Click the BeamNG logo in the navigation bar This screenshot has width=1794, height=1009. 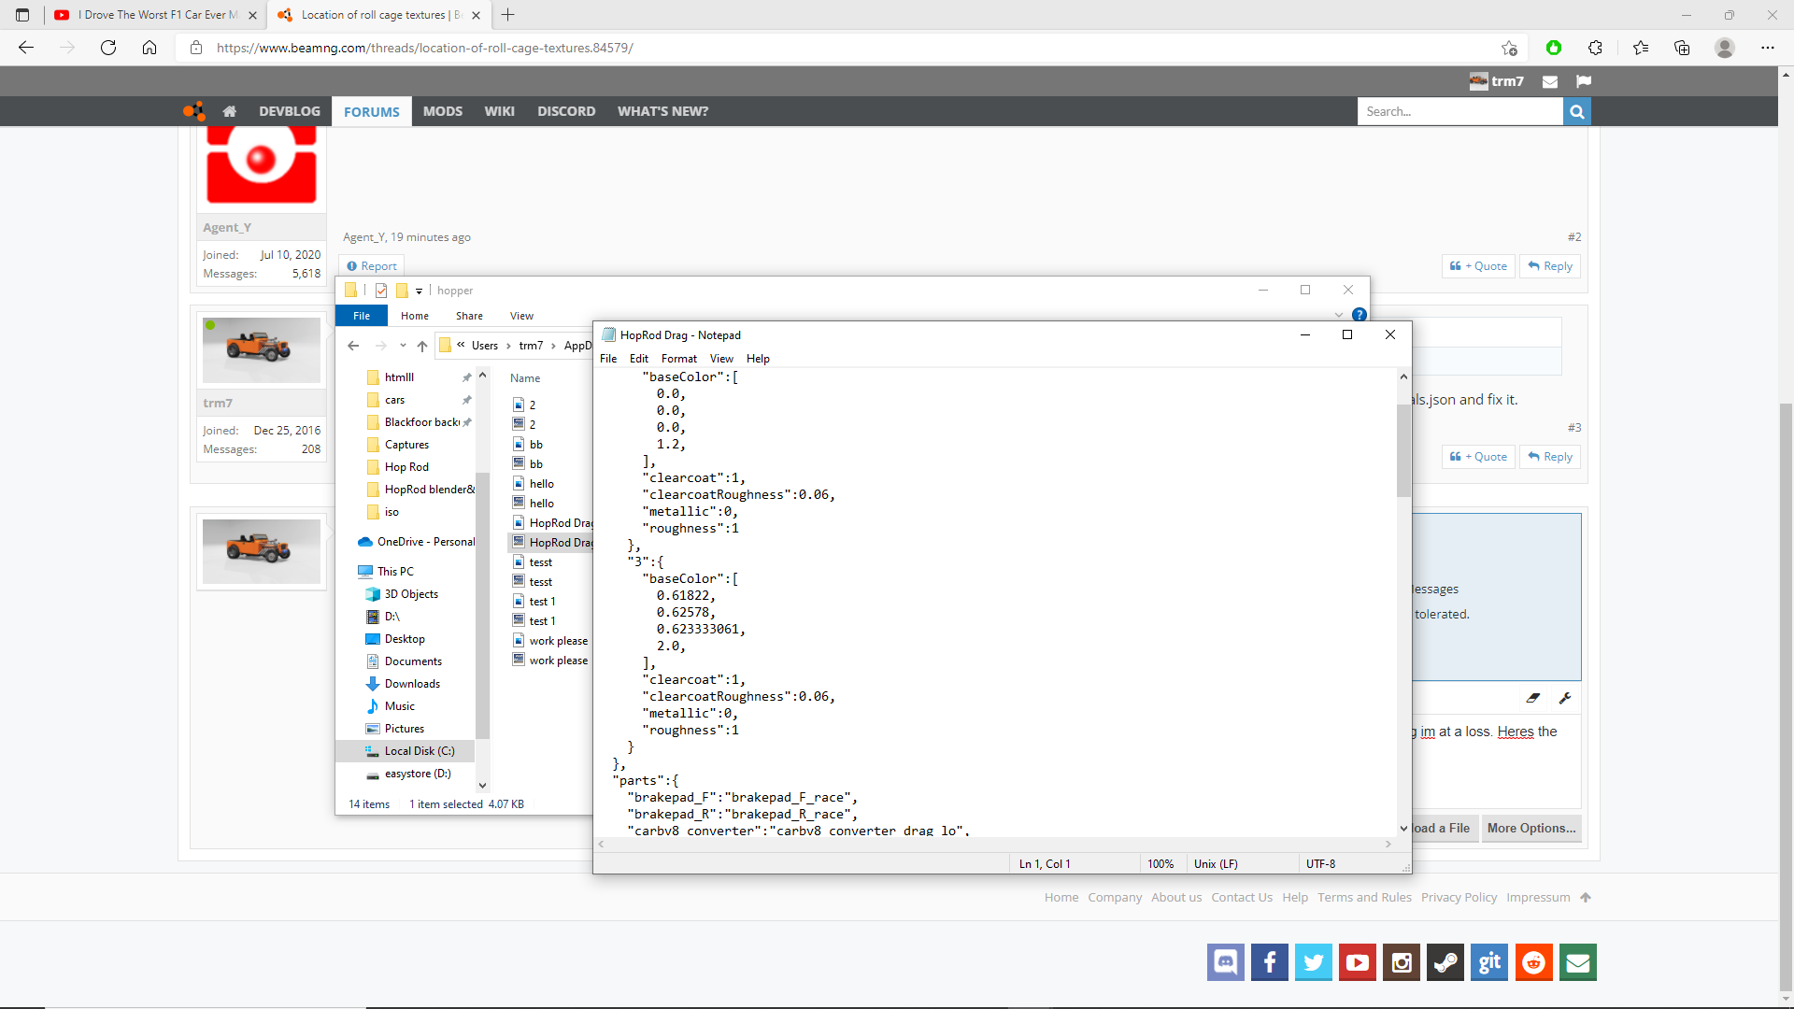tap(193, 111)
